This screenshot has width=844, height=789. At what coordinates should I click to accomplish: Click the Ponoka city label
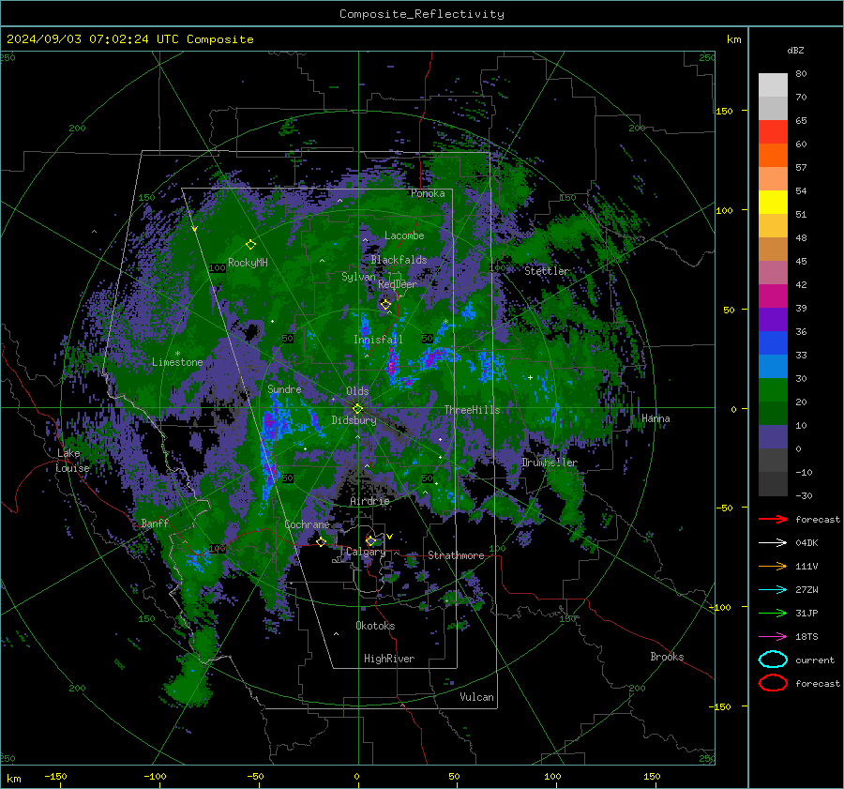point(428,193)
